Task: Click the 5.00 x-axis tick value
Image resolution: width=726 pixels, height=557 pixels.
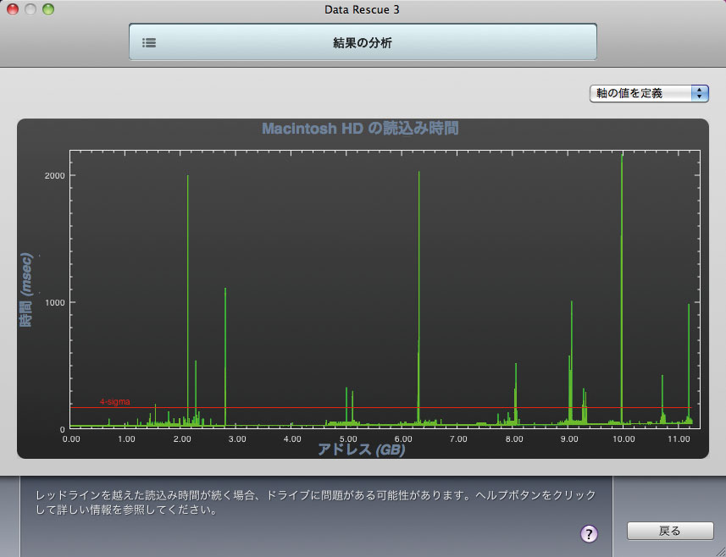Action: 347,439
